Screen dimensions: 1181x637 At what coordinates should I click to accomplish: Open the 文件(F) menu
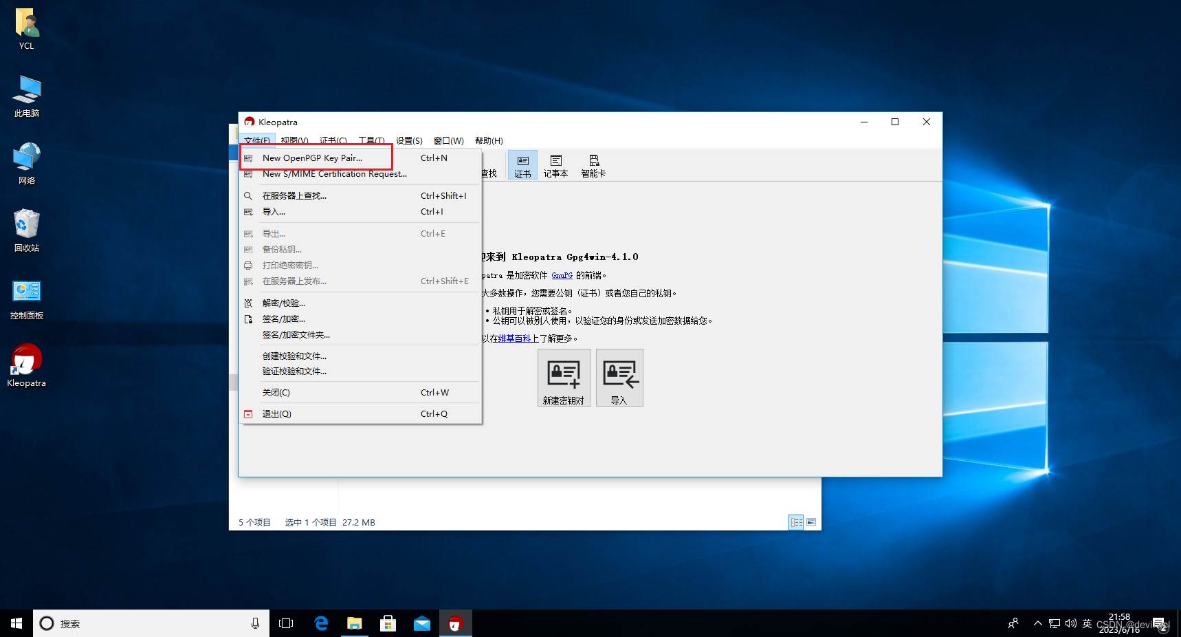[x=257, y=140]
